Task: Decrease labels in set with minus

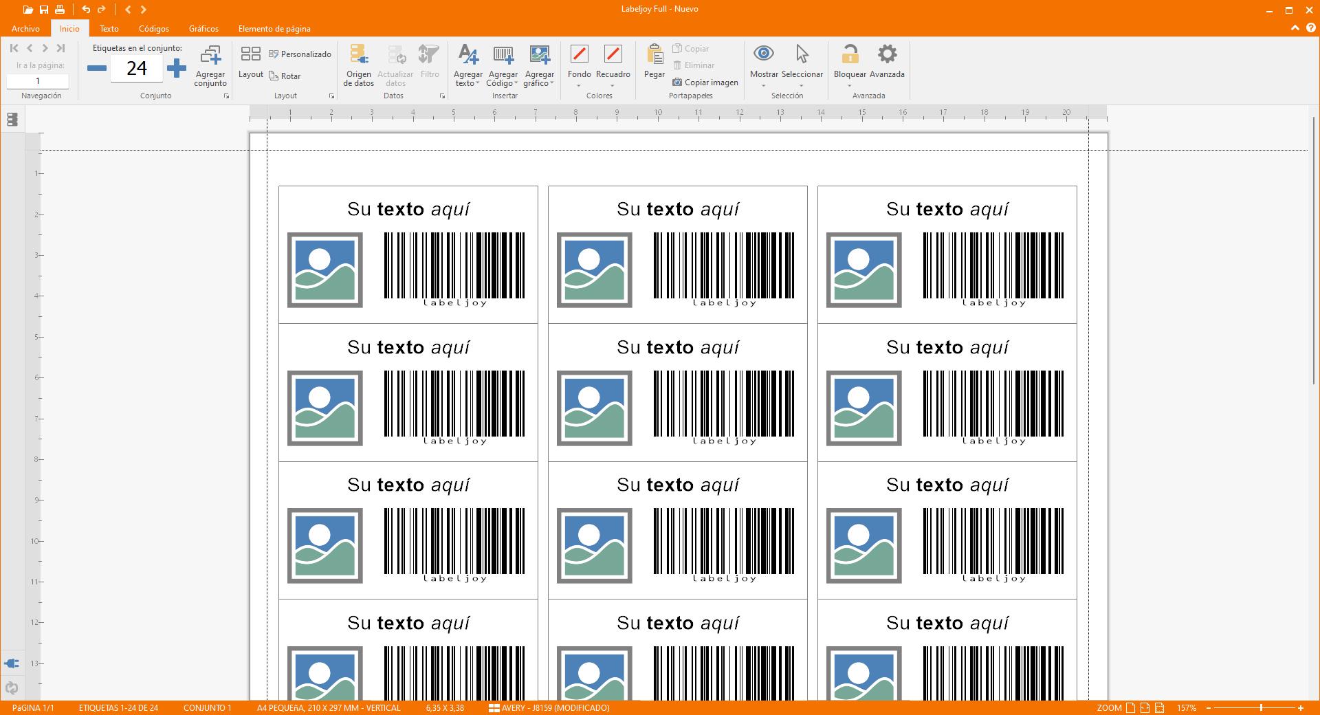Action: 97,68
